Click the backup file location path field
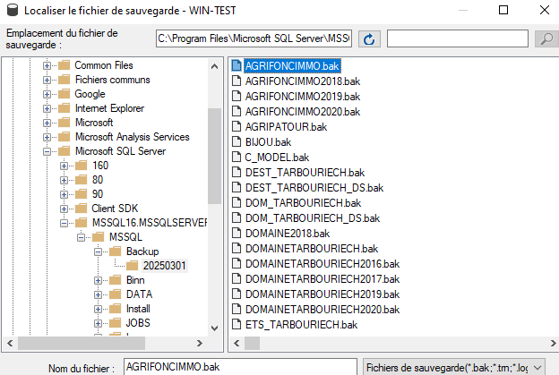 click(253, 38)
